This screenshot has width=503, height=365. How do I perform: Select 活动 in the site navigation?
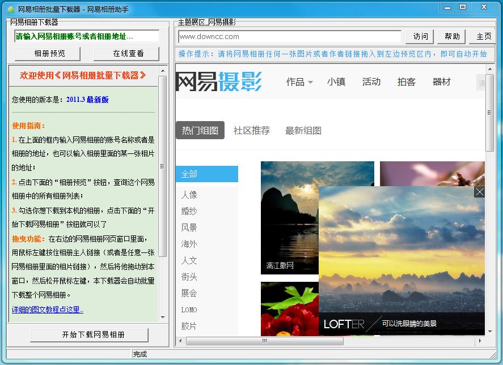(x=371, y=81)
